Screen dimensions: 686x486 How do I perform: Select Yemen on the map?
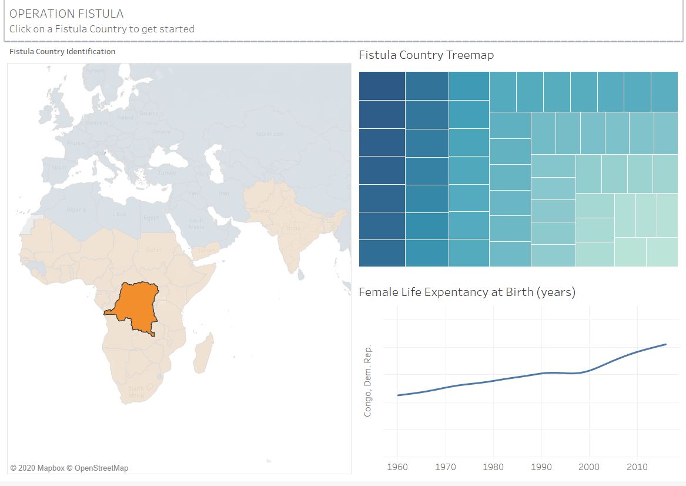(206, 251)
